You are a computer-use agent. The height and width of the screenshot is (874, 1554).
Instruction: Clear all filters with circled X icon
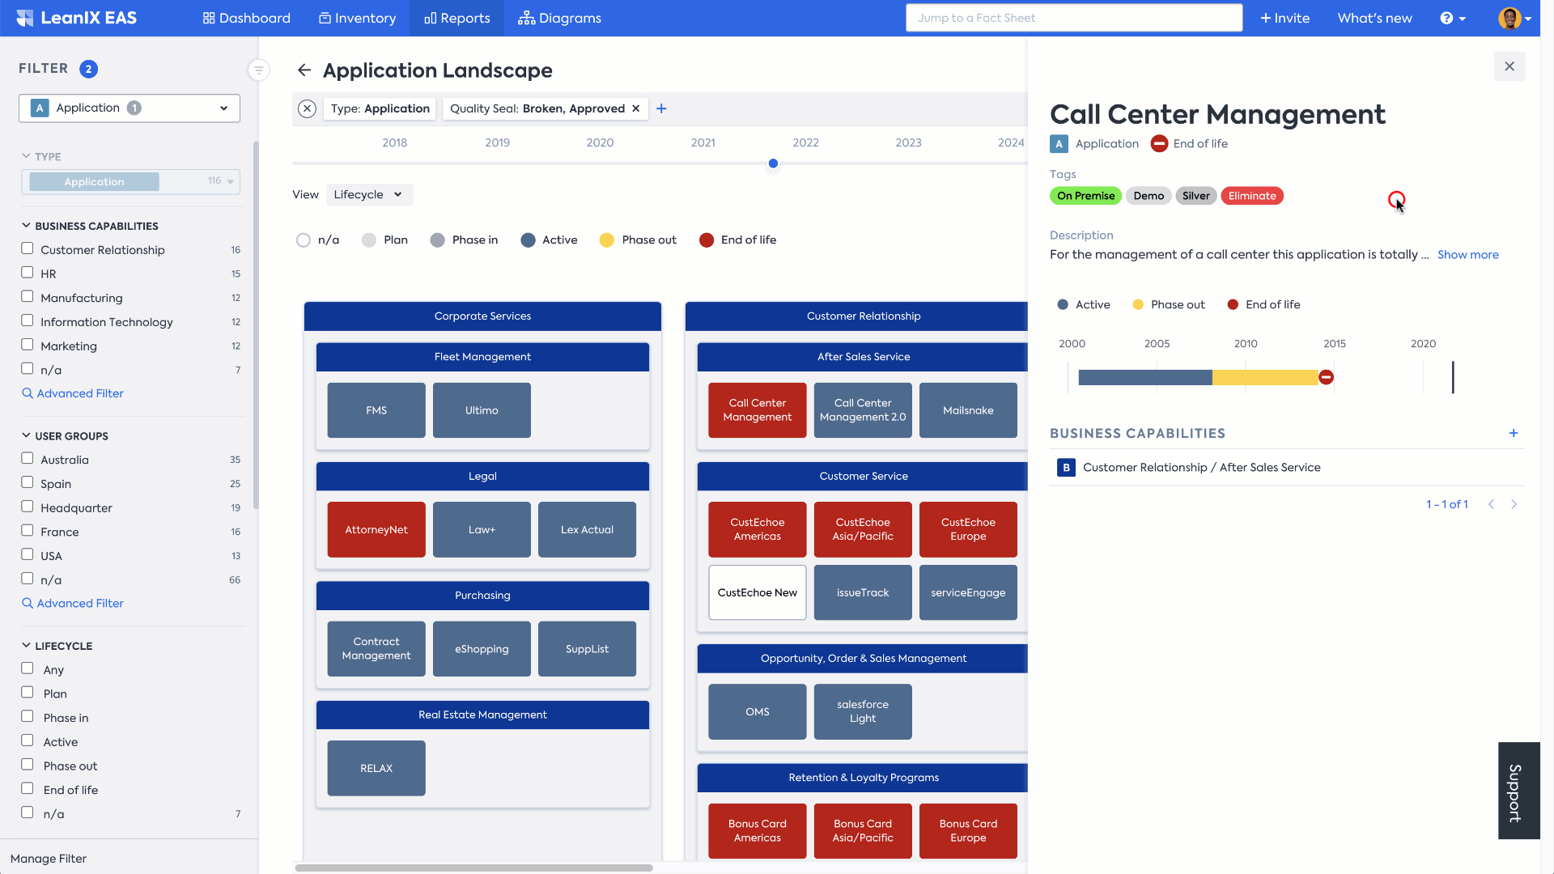point(307,108)
